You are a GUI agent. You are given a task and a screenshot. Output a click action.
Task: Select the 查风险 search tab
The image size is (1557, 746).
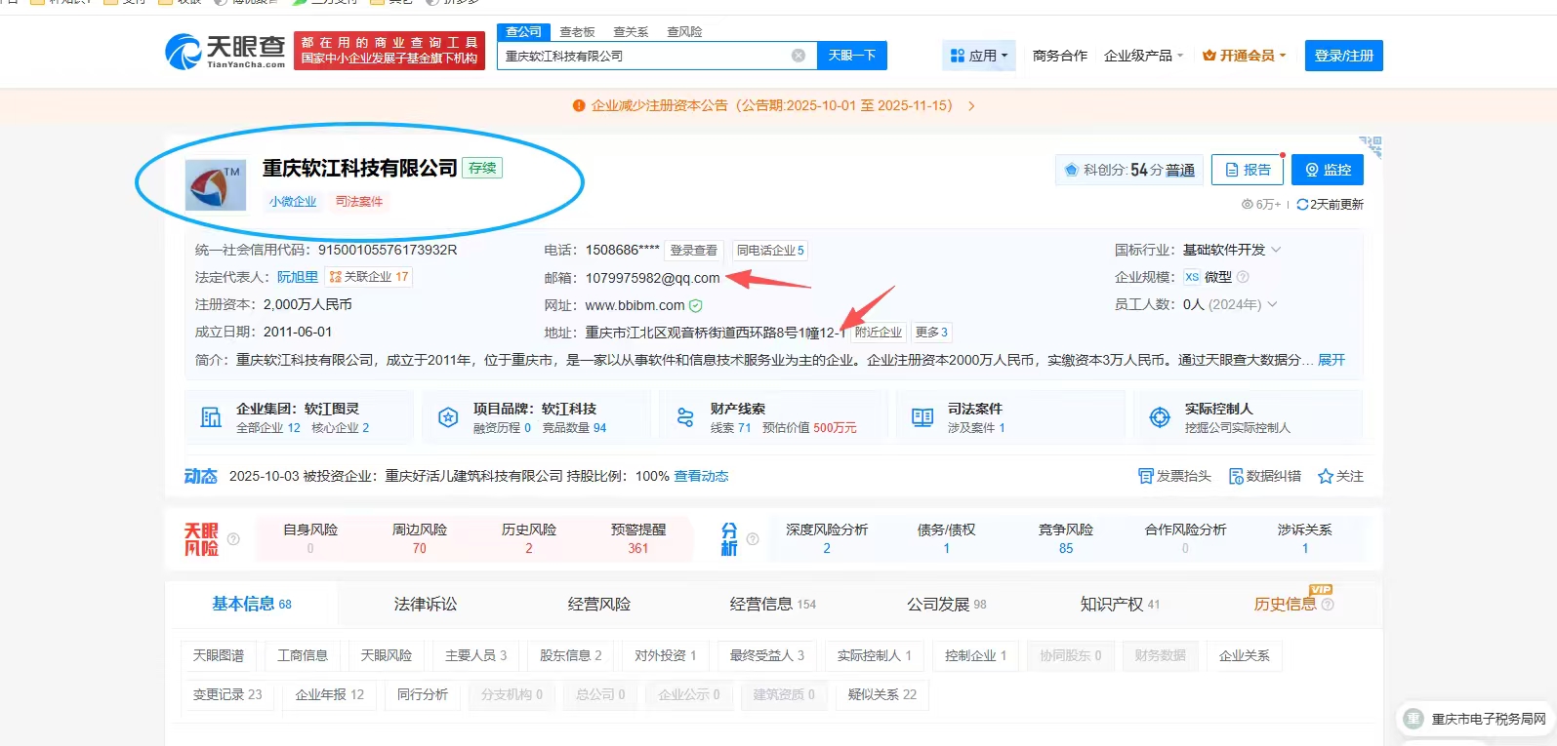684,32
